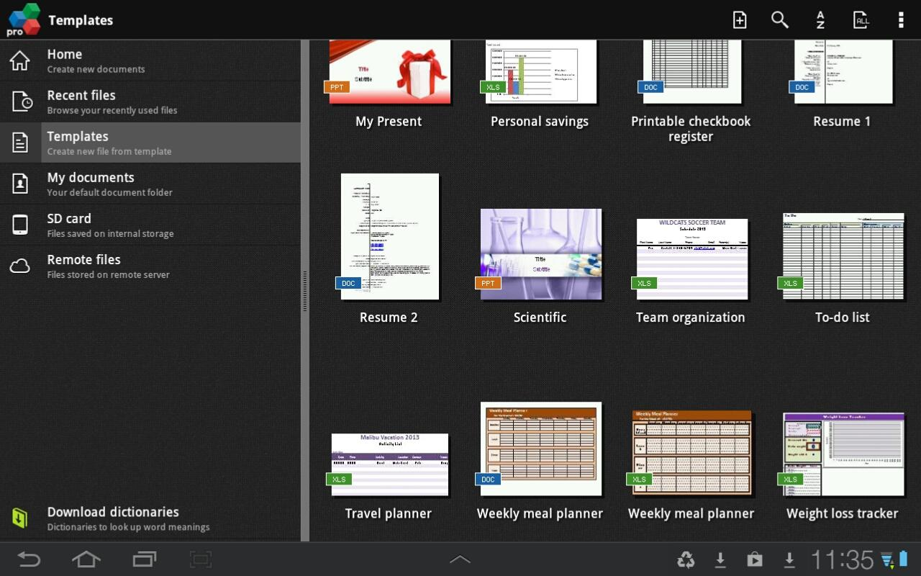Collapse the notification panel chevron
This screenshot has height=576, width=921.
[460, 558]
